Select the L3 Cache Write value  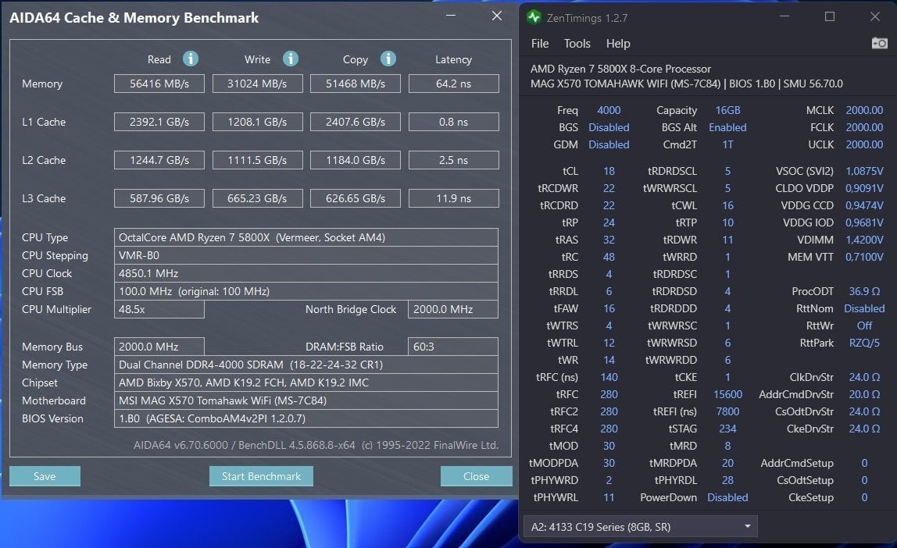click(257, 198)
